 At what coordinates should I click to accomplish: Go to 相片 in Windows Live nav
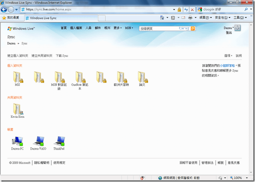[x=107, y=28]
